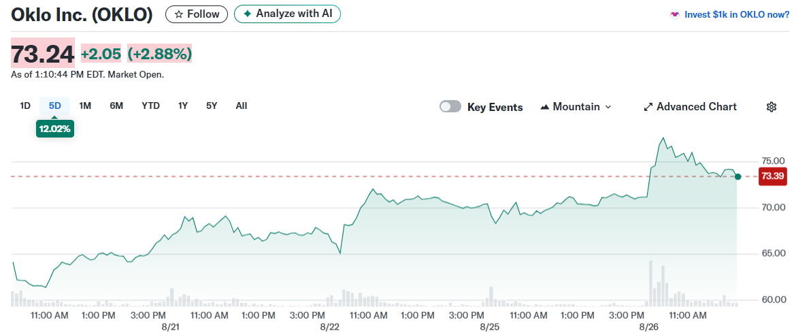
Task: Toggle the Key Events switch
Action: [x=450, y=106]
